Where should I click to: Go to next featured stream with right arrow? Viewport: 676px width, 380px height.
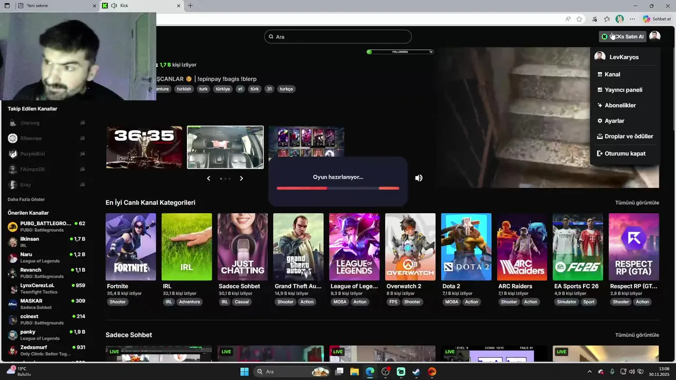pyautogui.click(x=241, y=178)
